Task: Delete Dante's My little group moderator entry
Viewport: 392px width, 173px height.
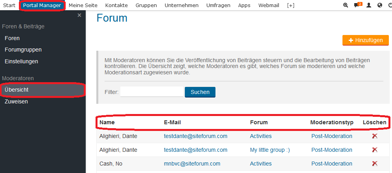Action: 375,150
